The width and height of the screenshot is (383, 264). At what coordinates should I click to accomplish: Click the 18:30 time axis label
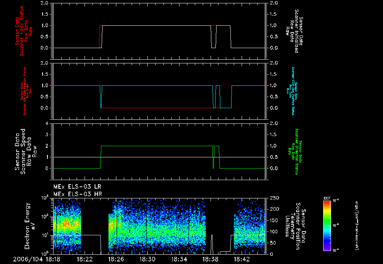click(147, 259)
